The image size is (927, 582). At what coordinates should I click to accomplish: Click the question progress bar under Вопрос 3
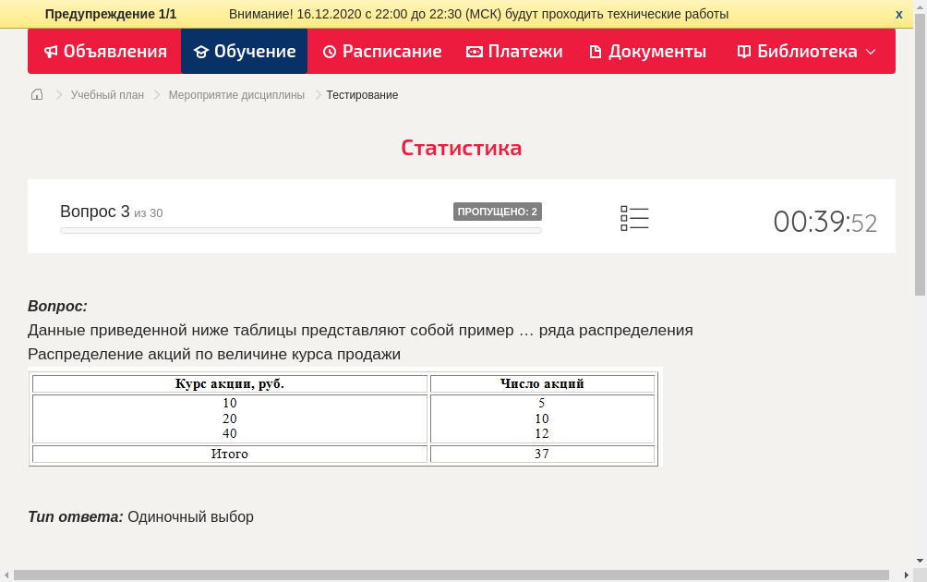pyautogui.click(x=300, y=230)
